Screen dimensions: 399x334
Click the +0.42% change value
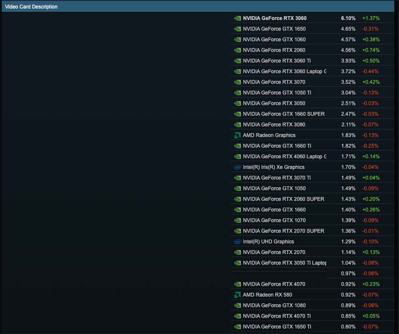(371, 82)
